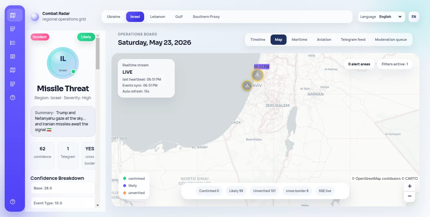
Task: Toggle the Unverified 101 filter chip
Action: point(265,191)
